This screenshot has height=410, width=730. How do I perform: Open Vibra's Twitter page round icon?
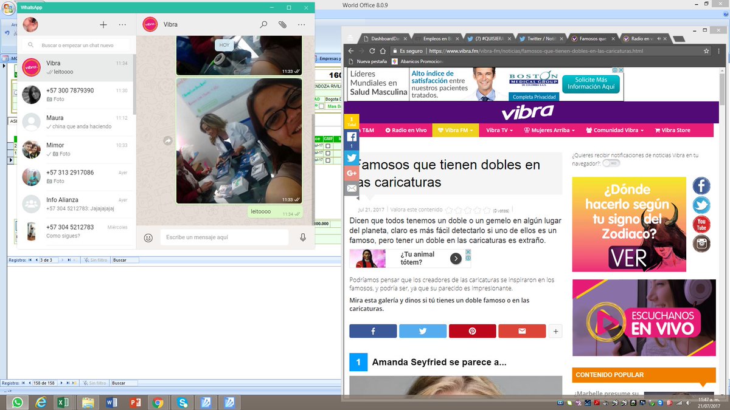pyautogui.click(x=701, y=205)
